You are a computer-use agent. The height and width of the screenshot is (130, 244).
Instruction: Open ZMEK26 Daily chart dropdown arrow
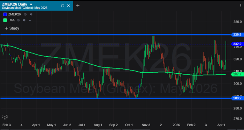click(x=31, y=4)
